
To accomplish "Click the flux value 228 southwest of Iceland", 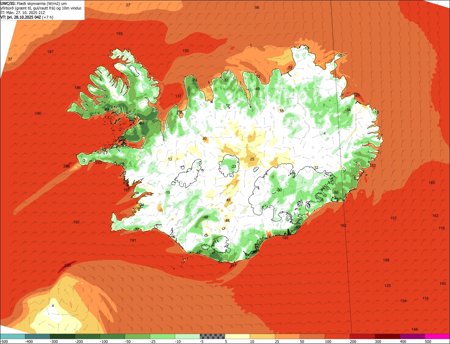I will pyautogui.click(x=67, y=265).
